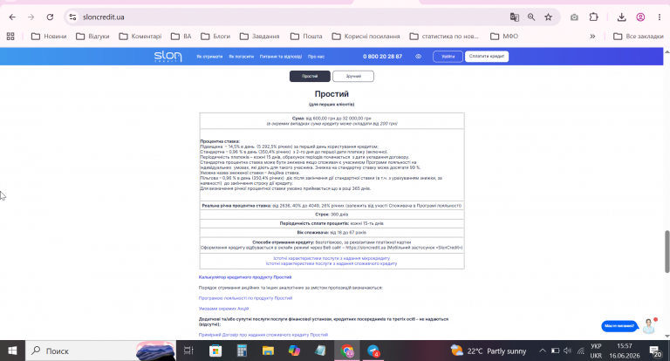670x361 pixels.
Task: Open the Умовами окремих Акцій link
Action: point(223,309)
